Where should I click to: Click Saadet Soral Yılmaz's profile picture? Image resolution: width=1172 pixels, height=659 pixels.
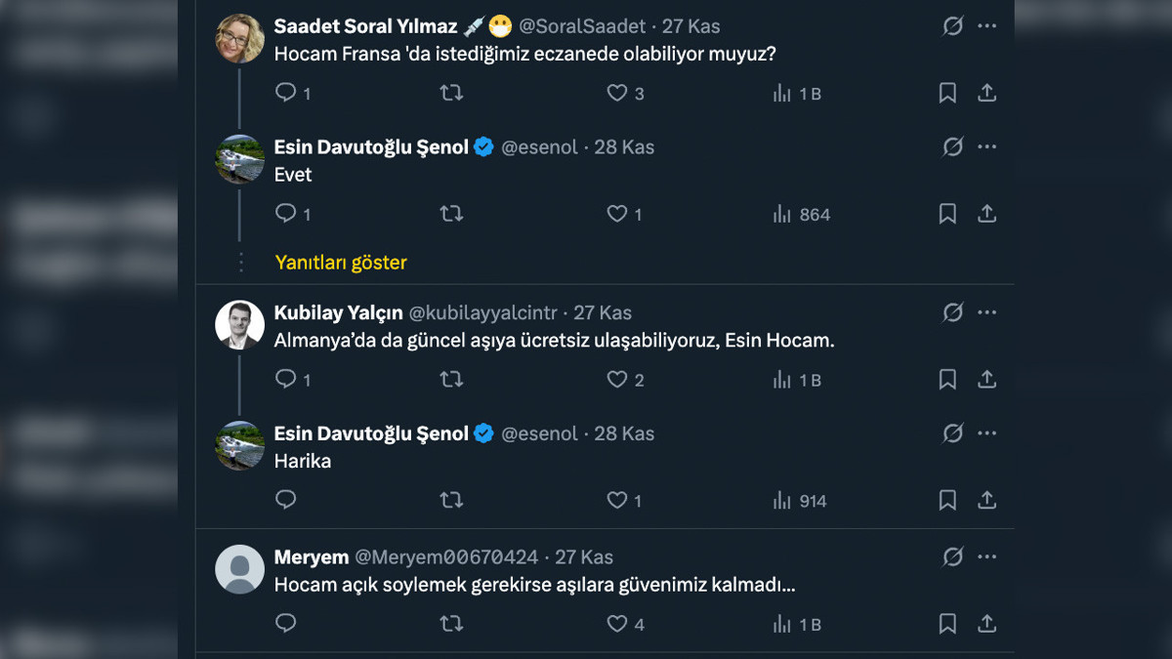[x=240, y=39]
